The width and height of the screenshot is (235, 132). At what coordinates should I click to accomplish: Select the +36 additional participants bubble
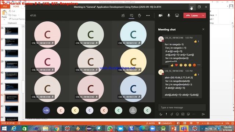click(x=46, y=110)
